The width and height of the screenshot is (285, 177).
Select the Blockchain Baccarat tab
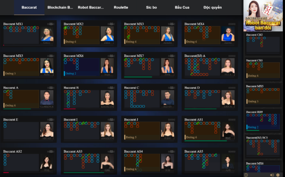tap(60, 8)
